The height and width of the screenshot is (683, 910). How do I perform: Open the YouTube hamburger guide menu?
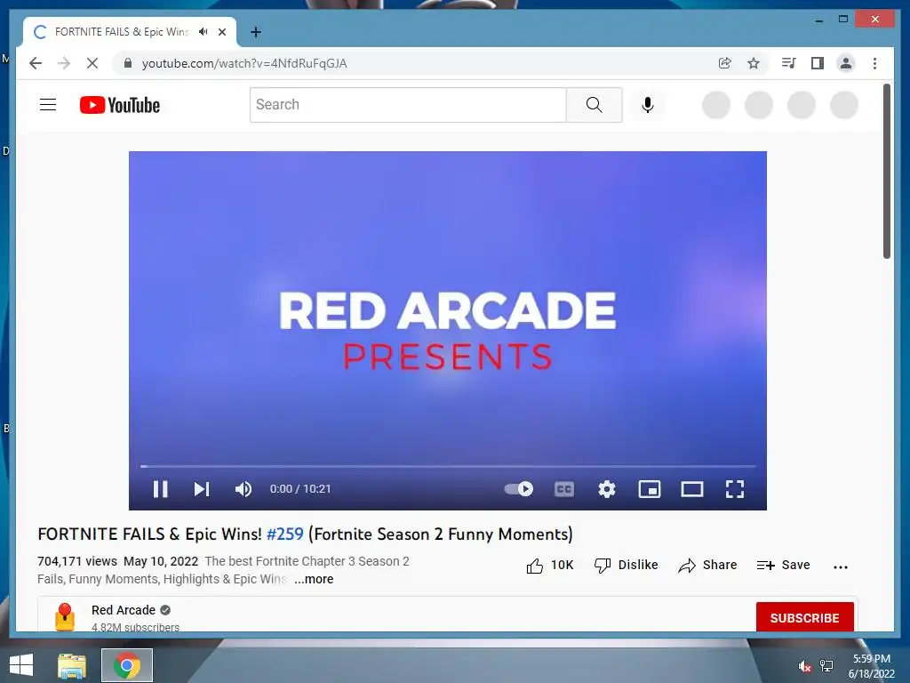click(48, 105)
